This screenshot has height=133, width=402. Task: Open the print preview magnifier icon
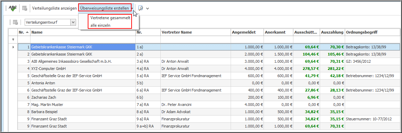(x=141, y=8)
